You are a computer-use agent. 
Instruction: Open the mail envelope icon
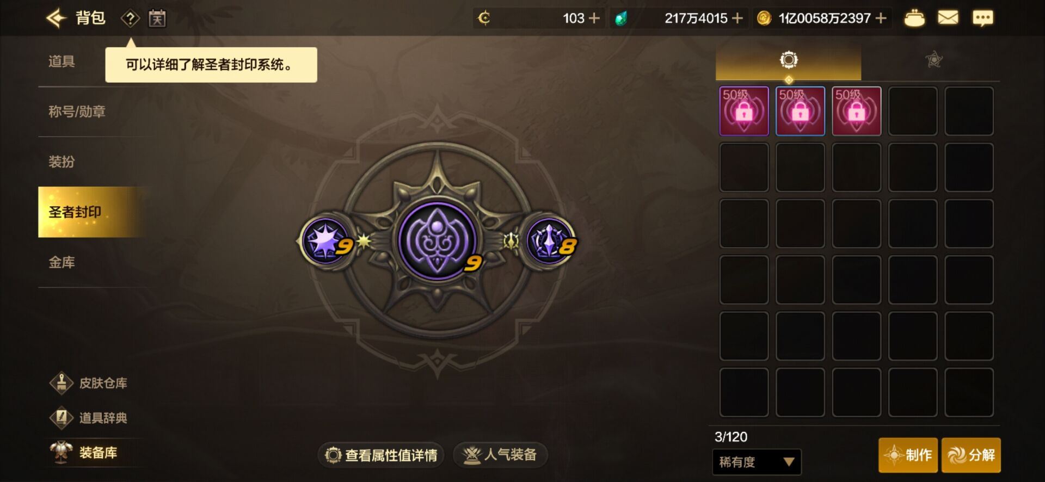(x=948, y=18)
